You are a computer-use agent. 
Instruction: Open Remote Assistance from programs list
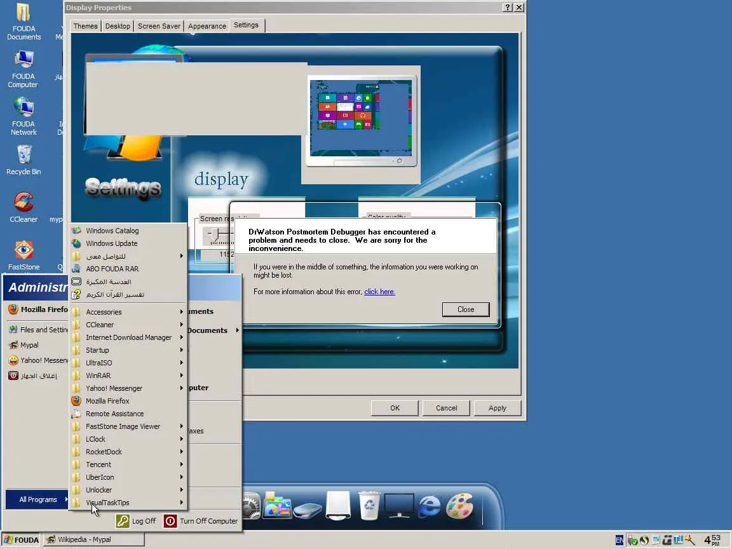click(128, 414)
